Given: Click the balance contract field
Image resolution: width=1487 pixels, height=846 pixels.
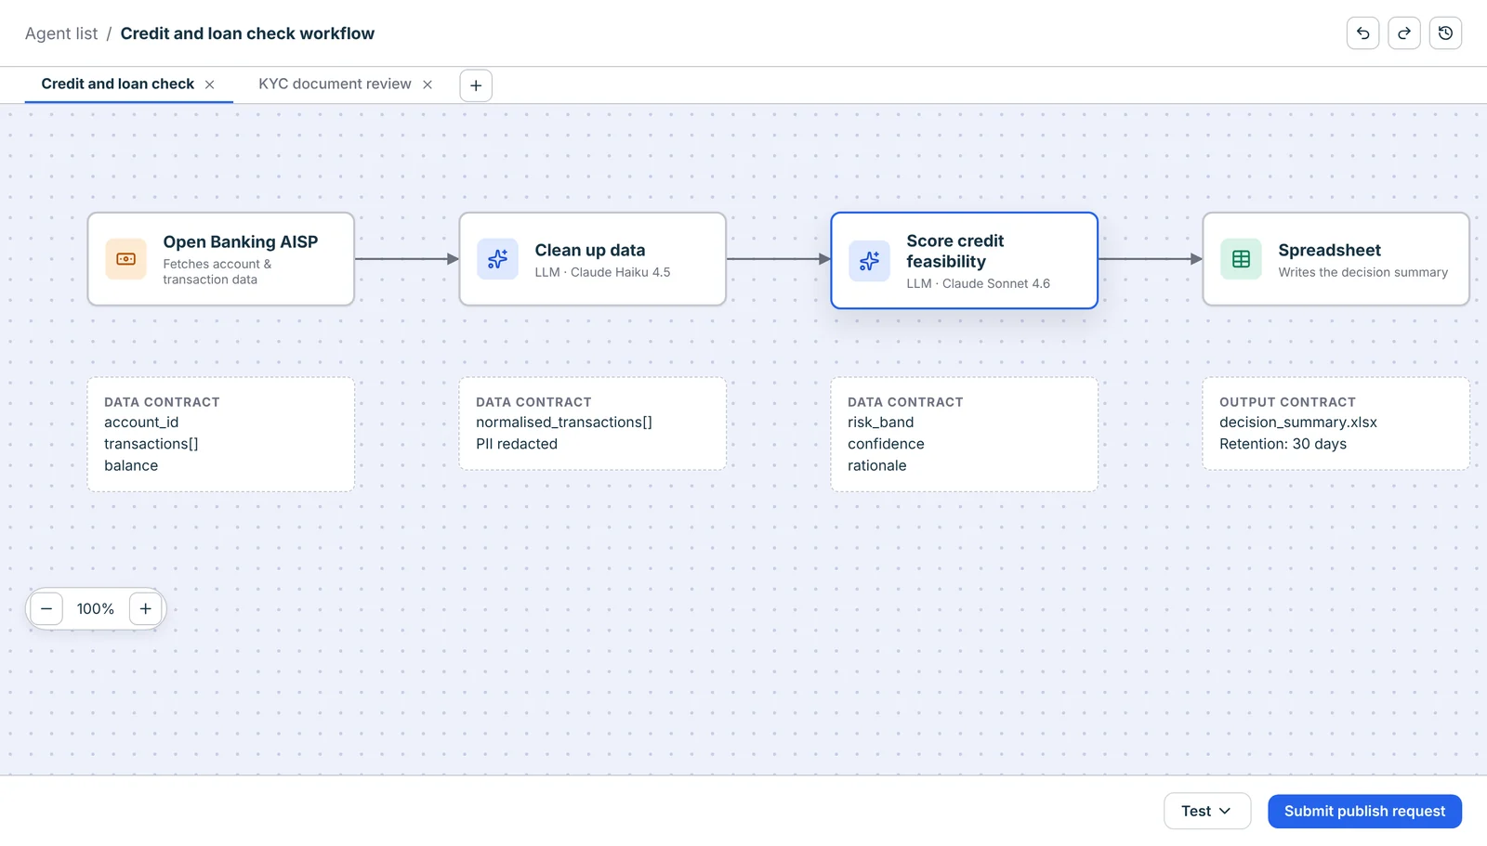Looking at the screenshot, I should click(131, 466).
